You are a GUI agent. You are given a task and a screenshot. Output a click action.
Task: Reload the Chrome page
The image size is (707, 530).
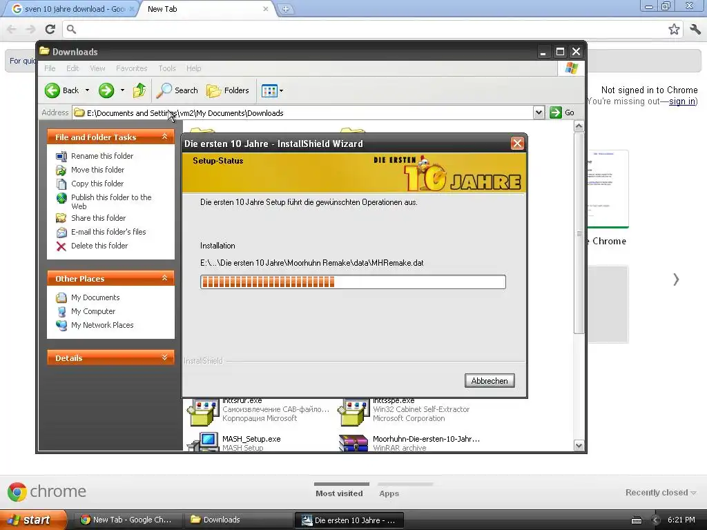[x=50, y=29]
